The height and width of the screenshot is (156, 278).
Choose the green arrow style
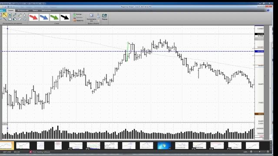(55, 17)
